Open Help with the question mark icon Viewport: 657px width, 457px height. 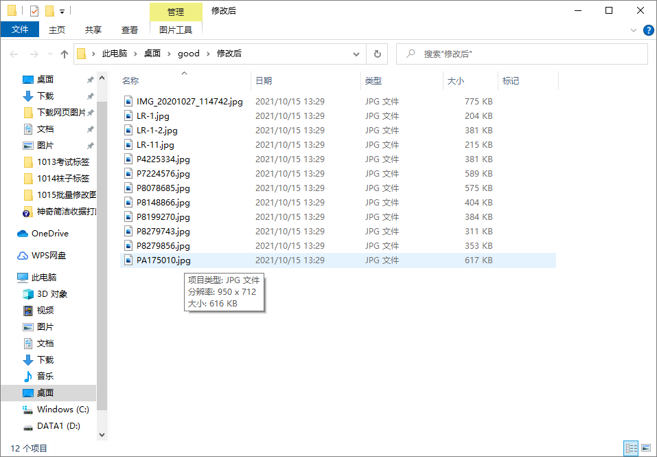[x=648, y=30]
